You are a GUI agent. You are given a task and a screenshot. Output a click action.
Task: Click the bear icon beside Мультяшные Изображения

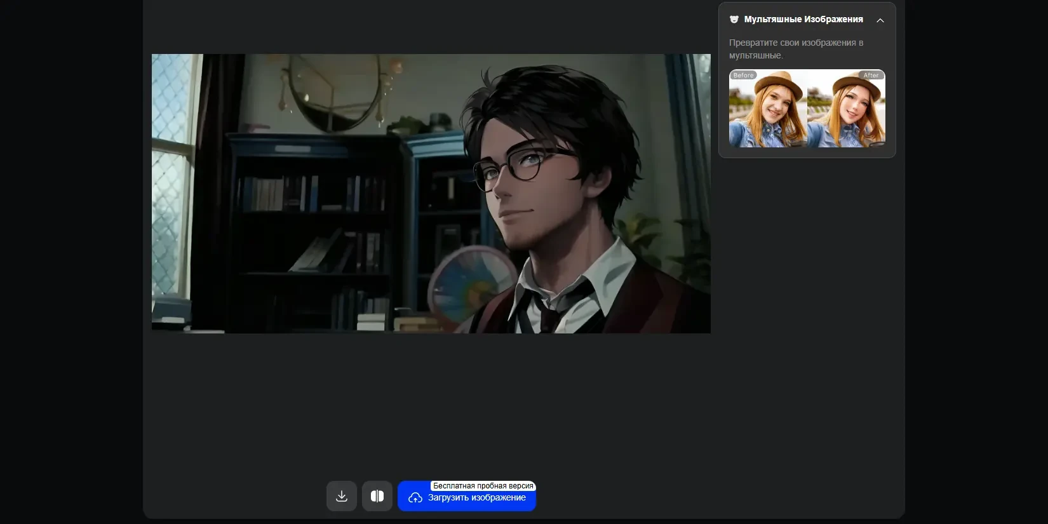(x=734, y=20)
